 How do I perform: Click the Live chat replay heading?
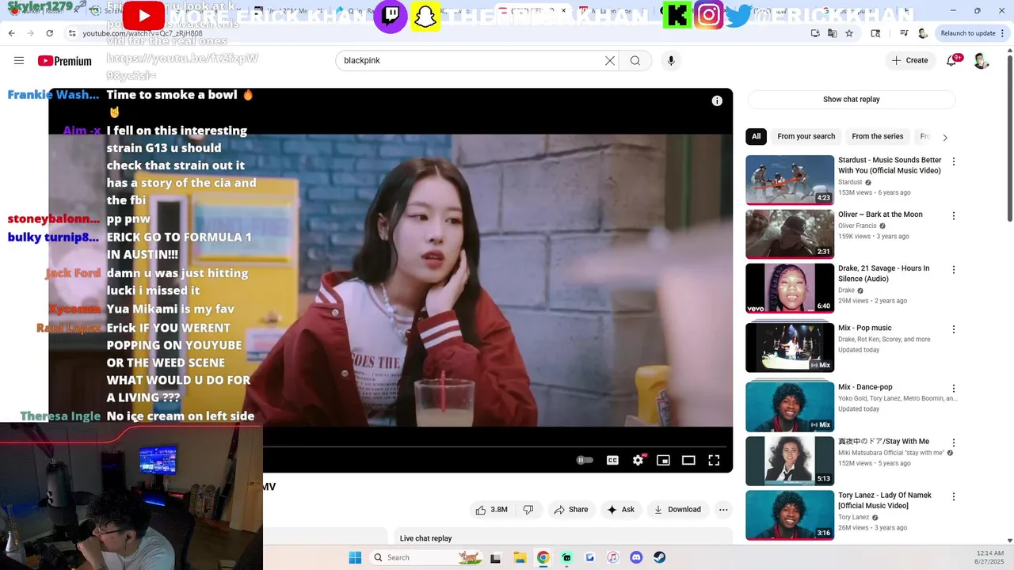pyautogui.click(x=425, y=538)
